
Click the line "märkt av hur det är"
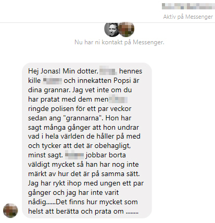(x=84, y=174)
